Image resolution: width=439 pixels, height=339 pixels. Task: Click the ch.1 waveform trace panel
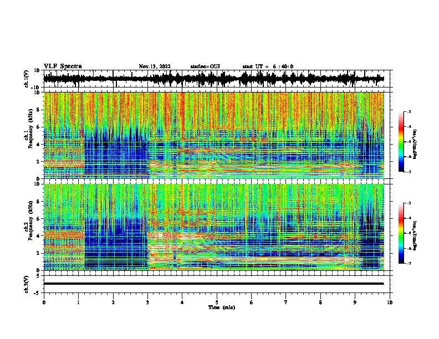(x=218, y=79)
